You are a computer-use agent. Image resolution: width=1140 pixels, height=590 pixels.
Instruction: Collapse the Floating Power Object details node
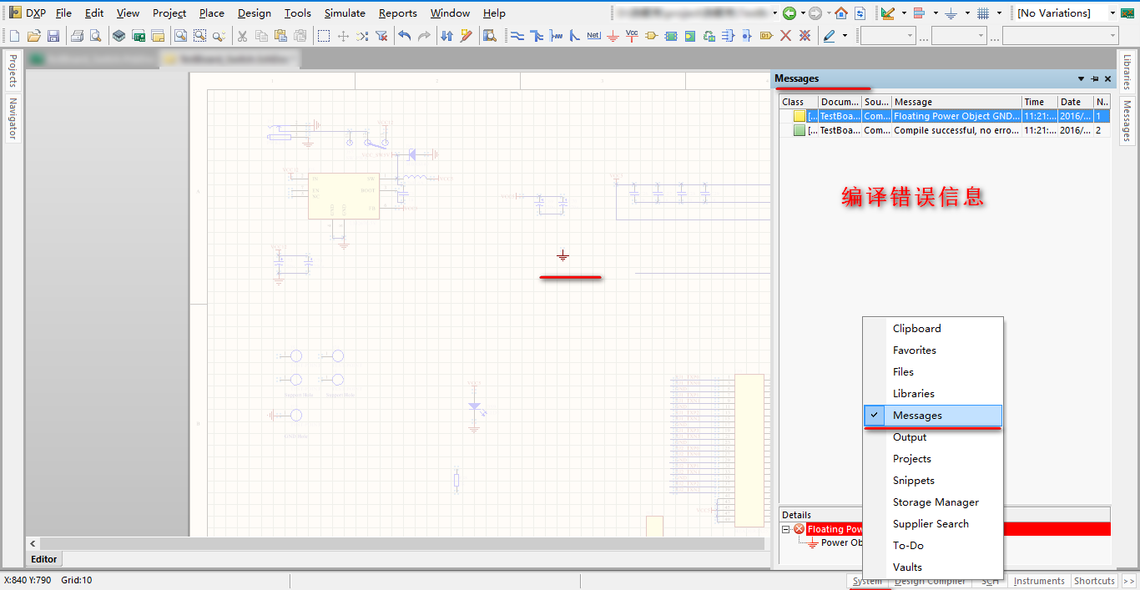[786, 529]
